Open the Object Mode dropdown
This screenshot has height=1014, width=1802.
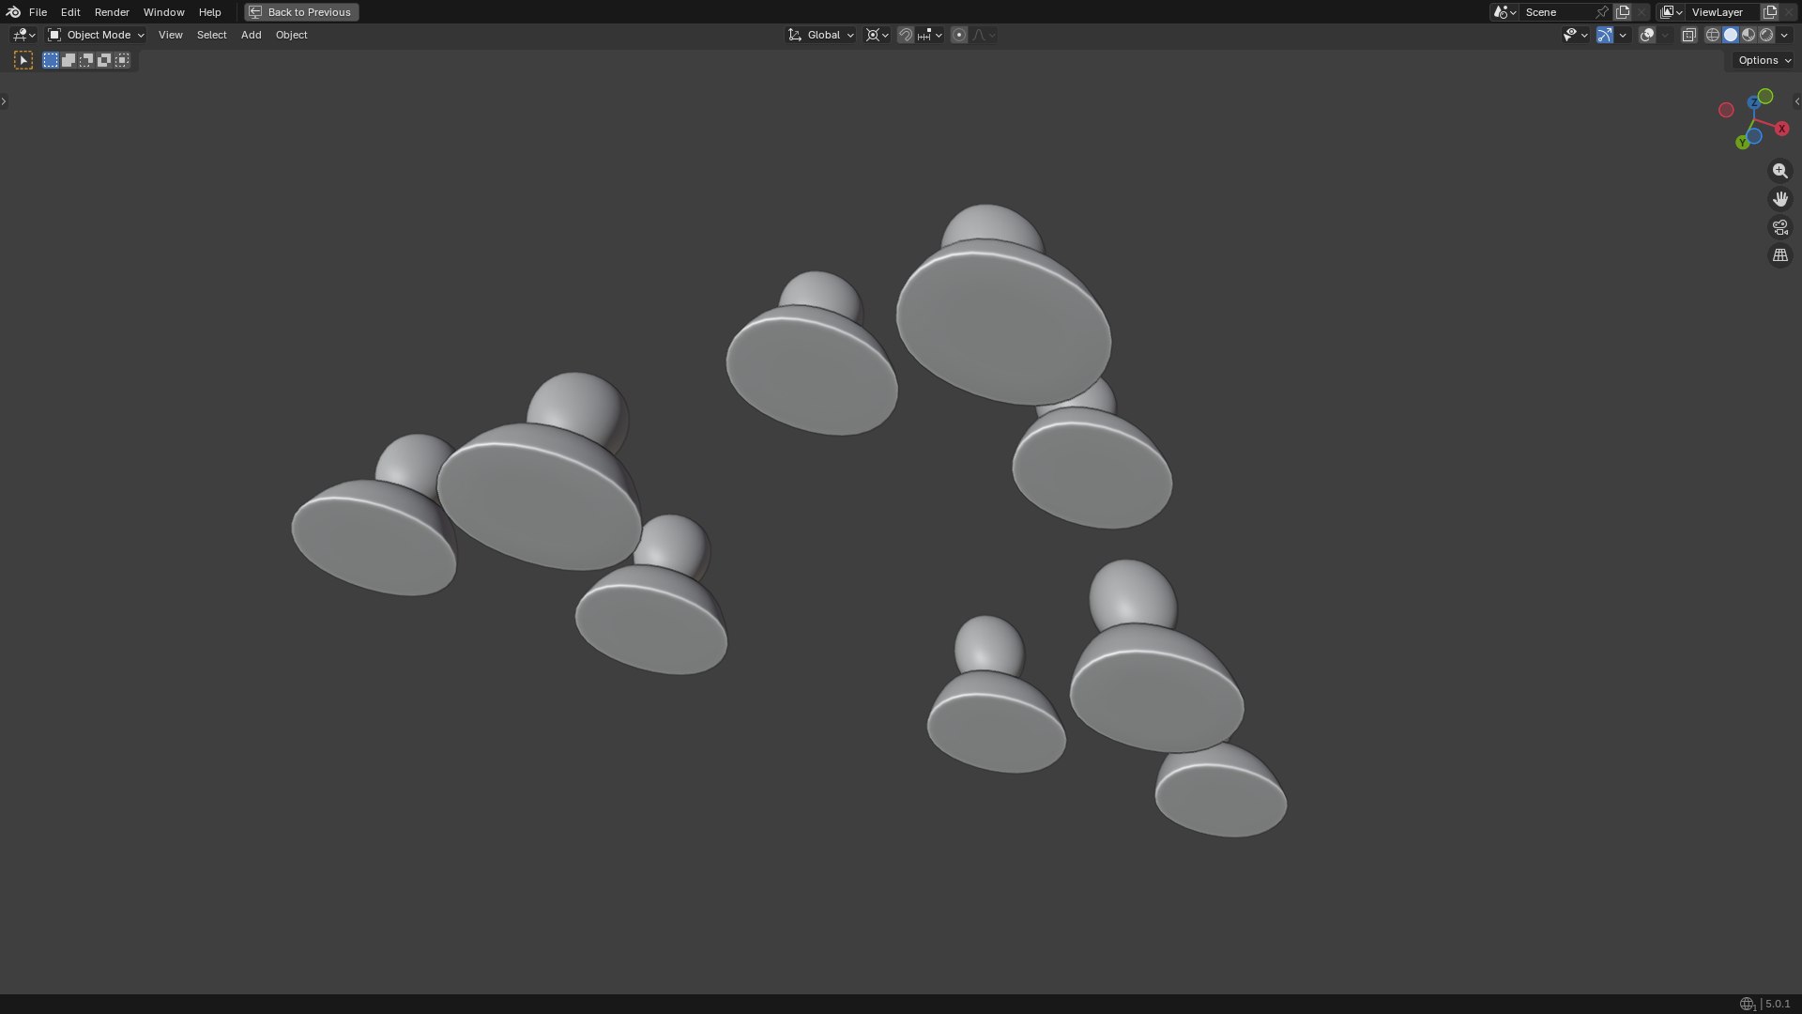(x=96, y=35)
